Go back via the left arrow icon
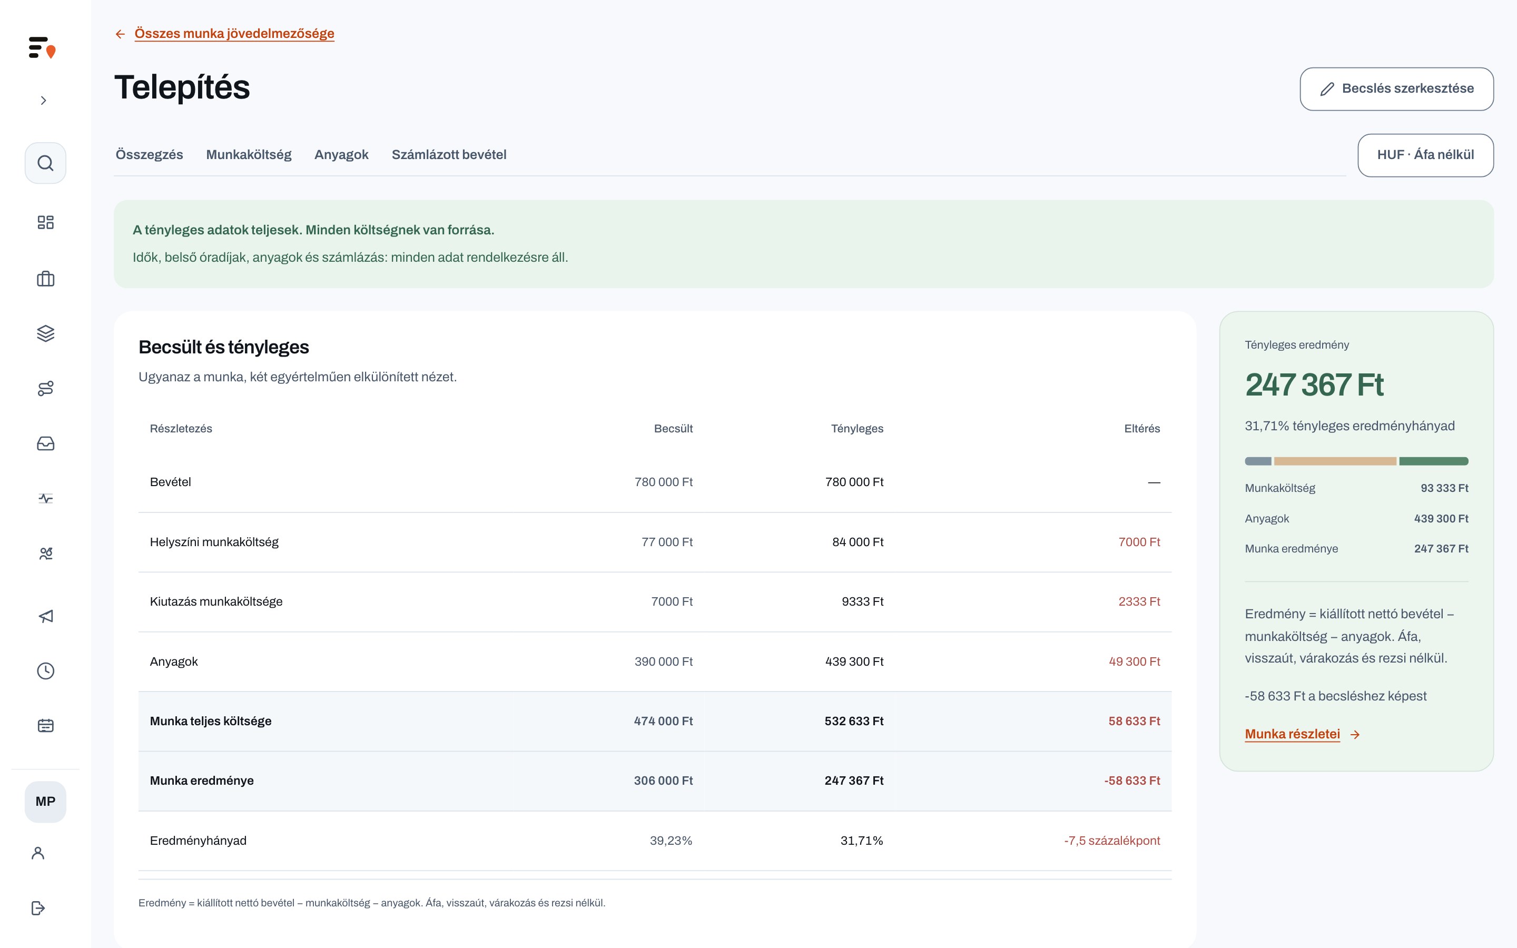Image resolution: width=1517 pixels, height=948 pixels. click(x=120, y=34)
